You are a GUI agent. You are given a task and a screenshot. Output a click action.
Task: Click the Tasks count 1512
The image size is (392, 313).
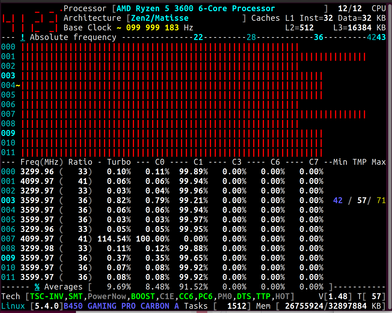pyautogui.click(x=237, y=306)
